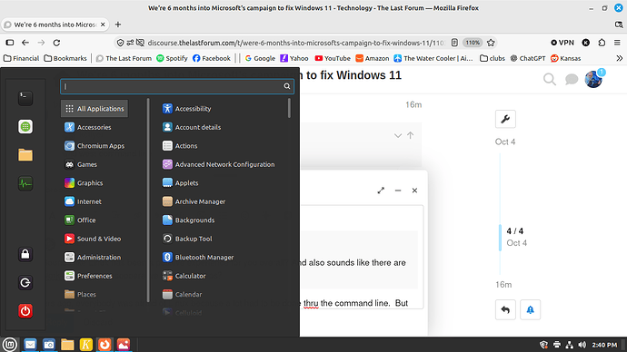Screen dimensions: 627x352
Task: Expand the Financial bookmarks folder
Action: point(21,58)
